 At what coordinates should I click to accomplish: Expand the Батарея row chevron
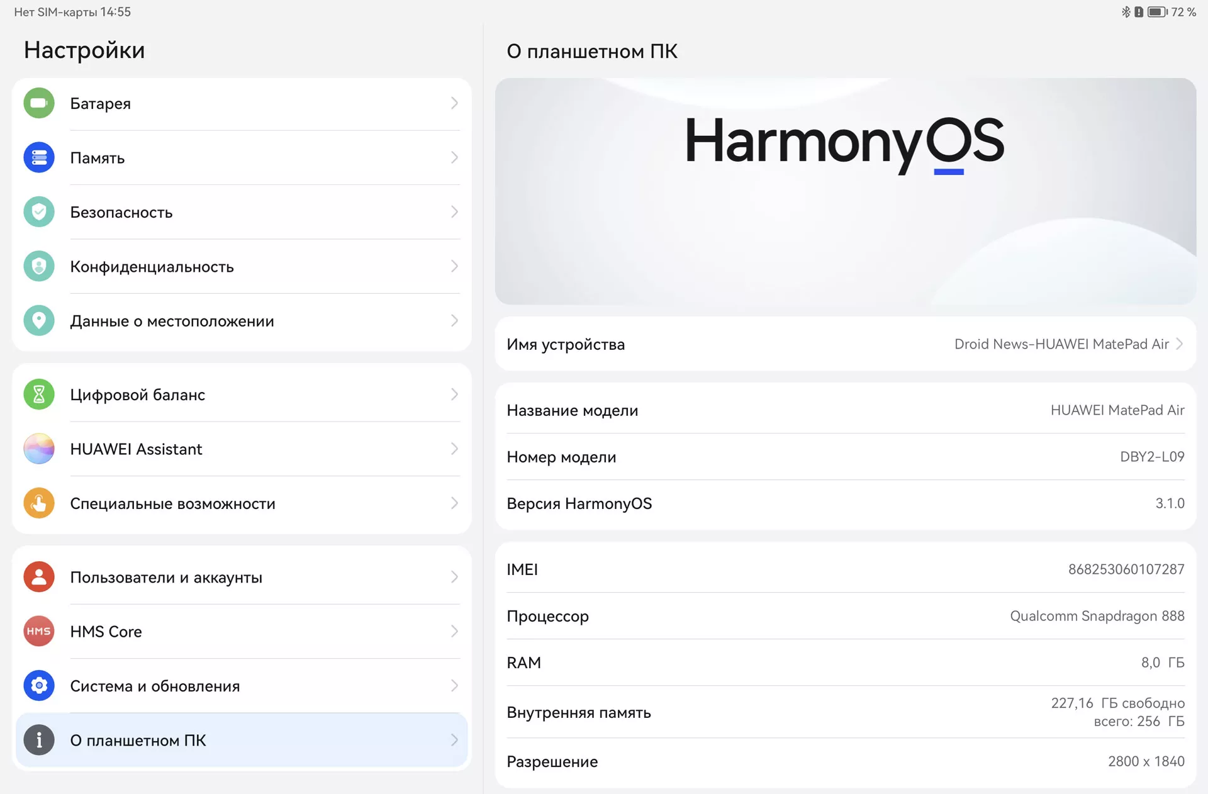point(454,103)
